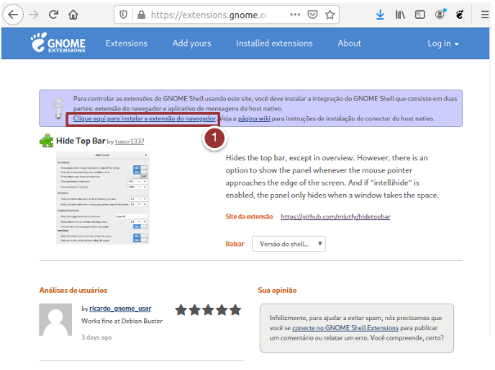Click the lightbulb hint icon
This screenshot has width=495, height=370.
pyautogui.click(x=58, y=108)
